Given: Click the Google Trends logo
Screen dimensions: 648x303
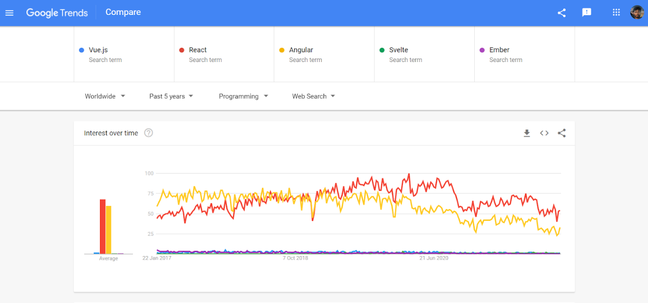Looking at the screenshot, I should [x=57, y=13].
